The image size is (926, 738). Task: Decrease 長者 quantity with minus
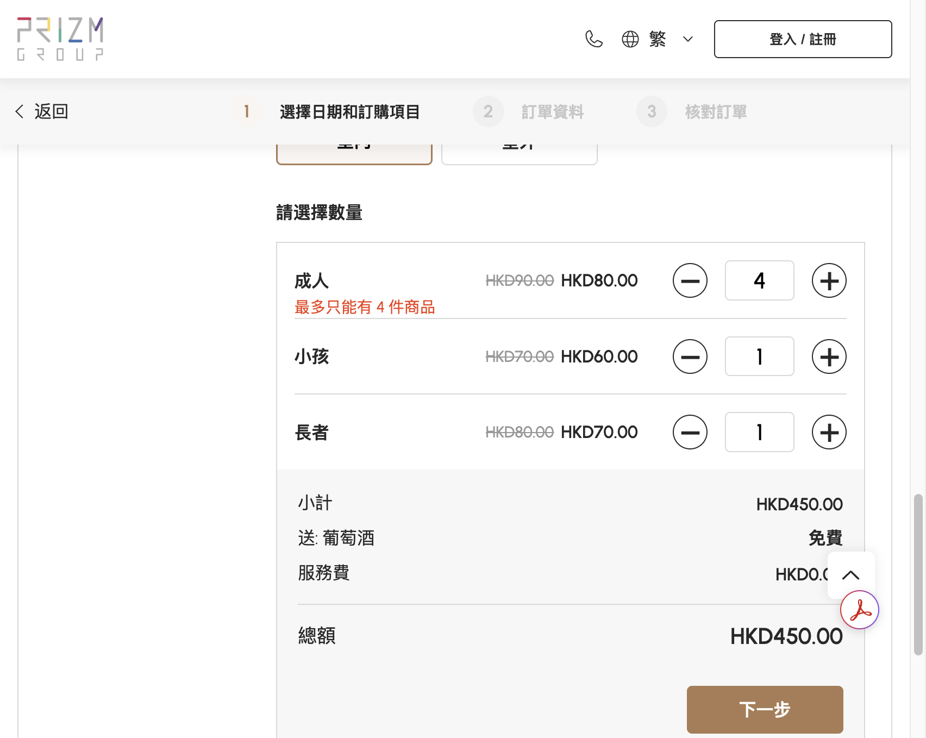tap(690, 433)
